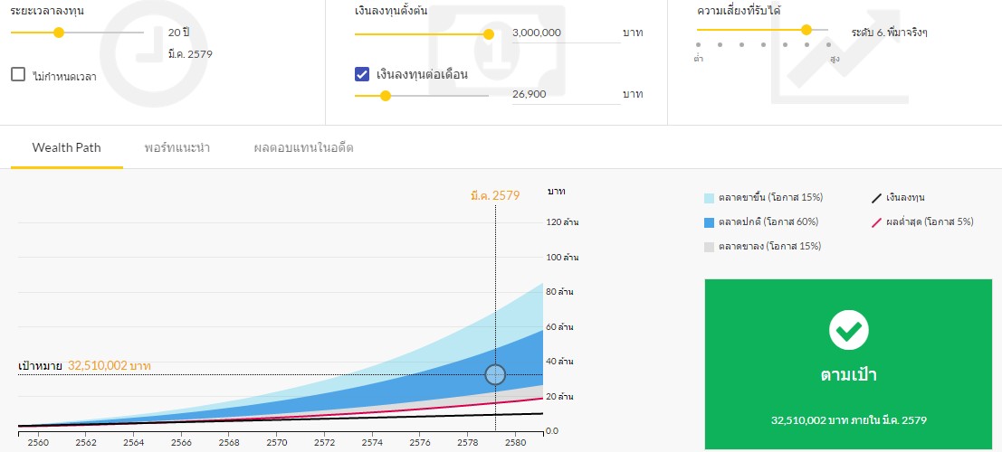Switch to the พอร์ทแนะนำ tab
1002x452 pixels.
point(177,147)
